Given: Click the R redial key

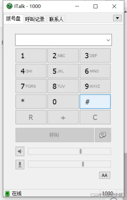Looking at the screenshot, I should 31,117.
